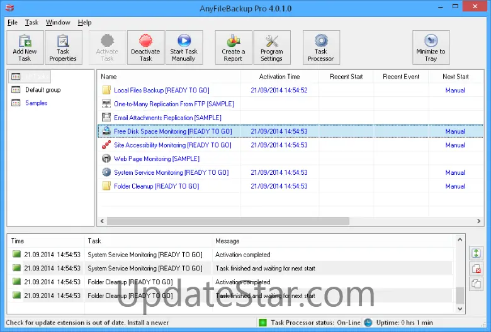The image size is (491, 332).
Task: Click the Add New Task toolbar button
Action: click(x=25, y=48)
